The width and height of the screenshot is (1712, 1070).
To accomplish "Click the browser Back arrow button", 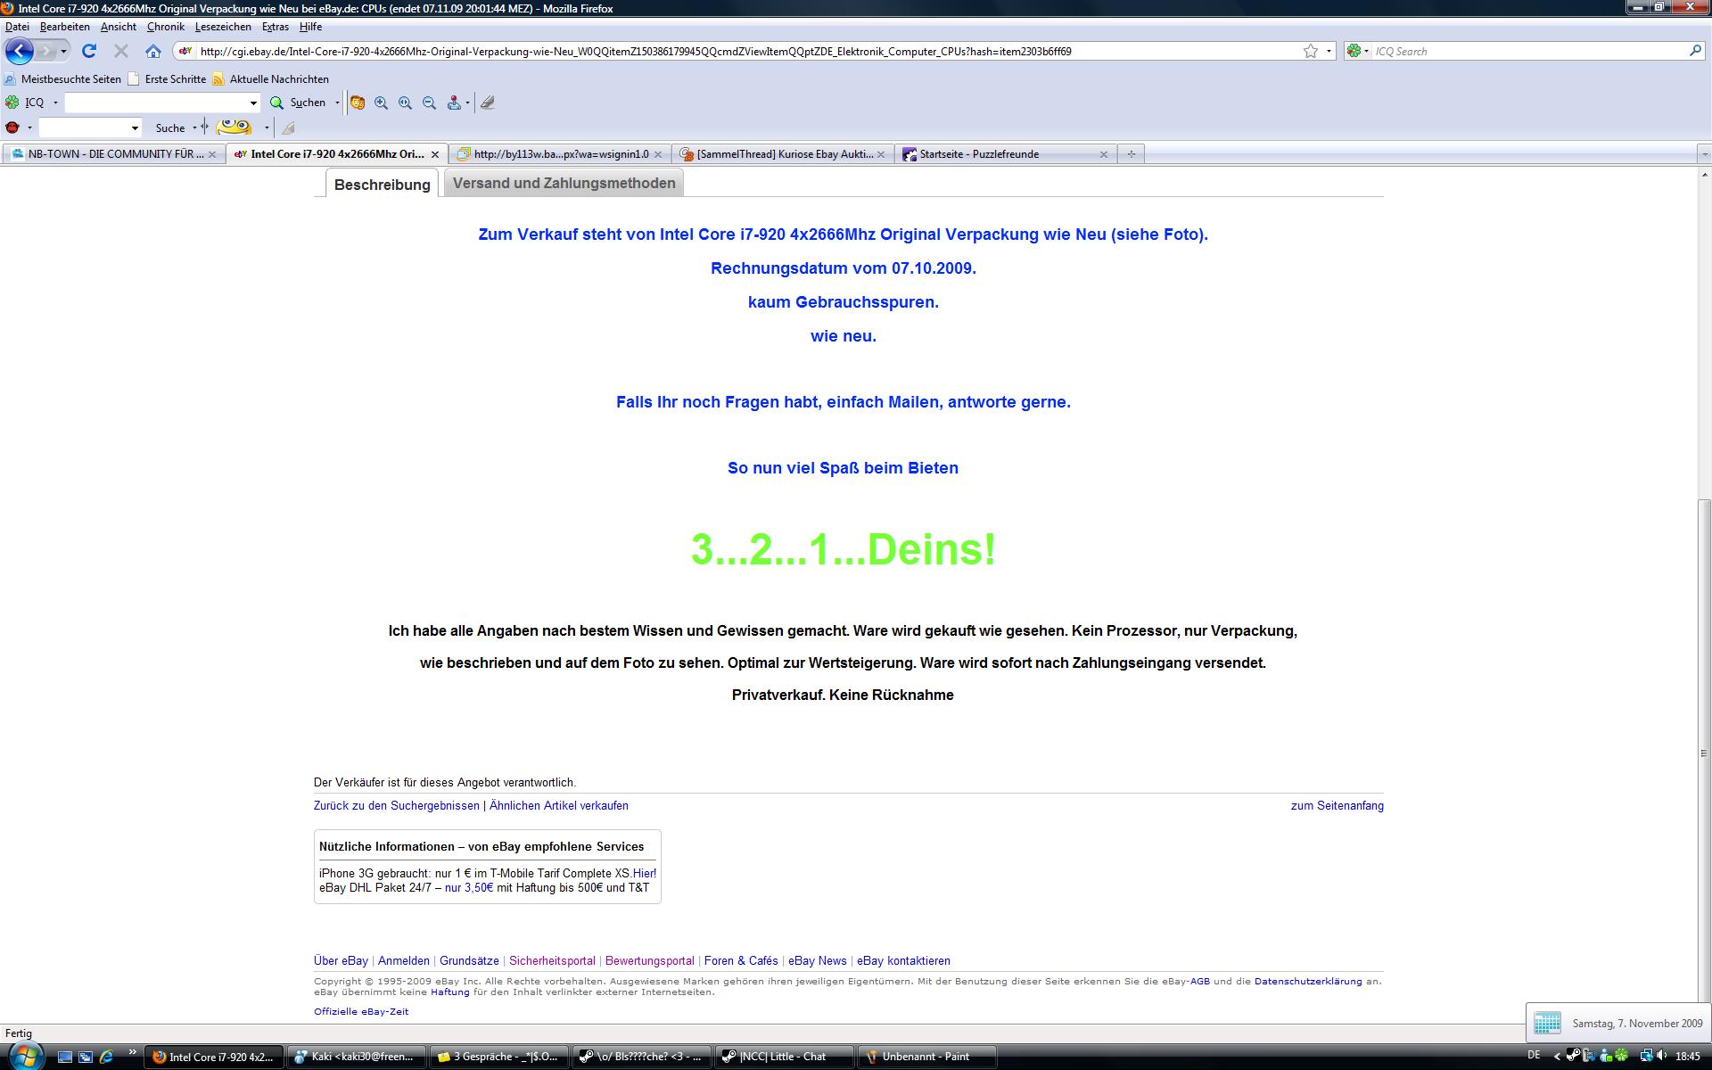I will point(20,51).
